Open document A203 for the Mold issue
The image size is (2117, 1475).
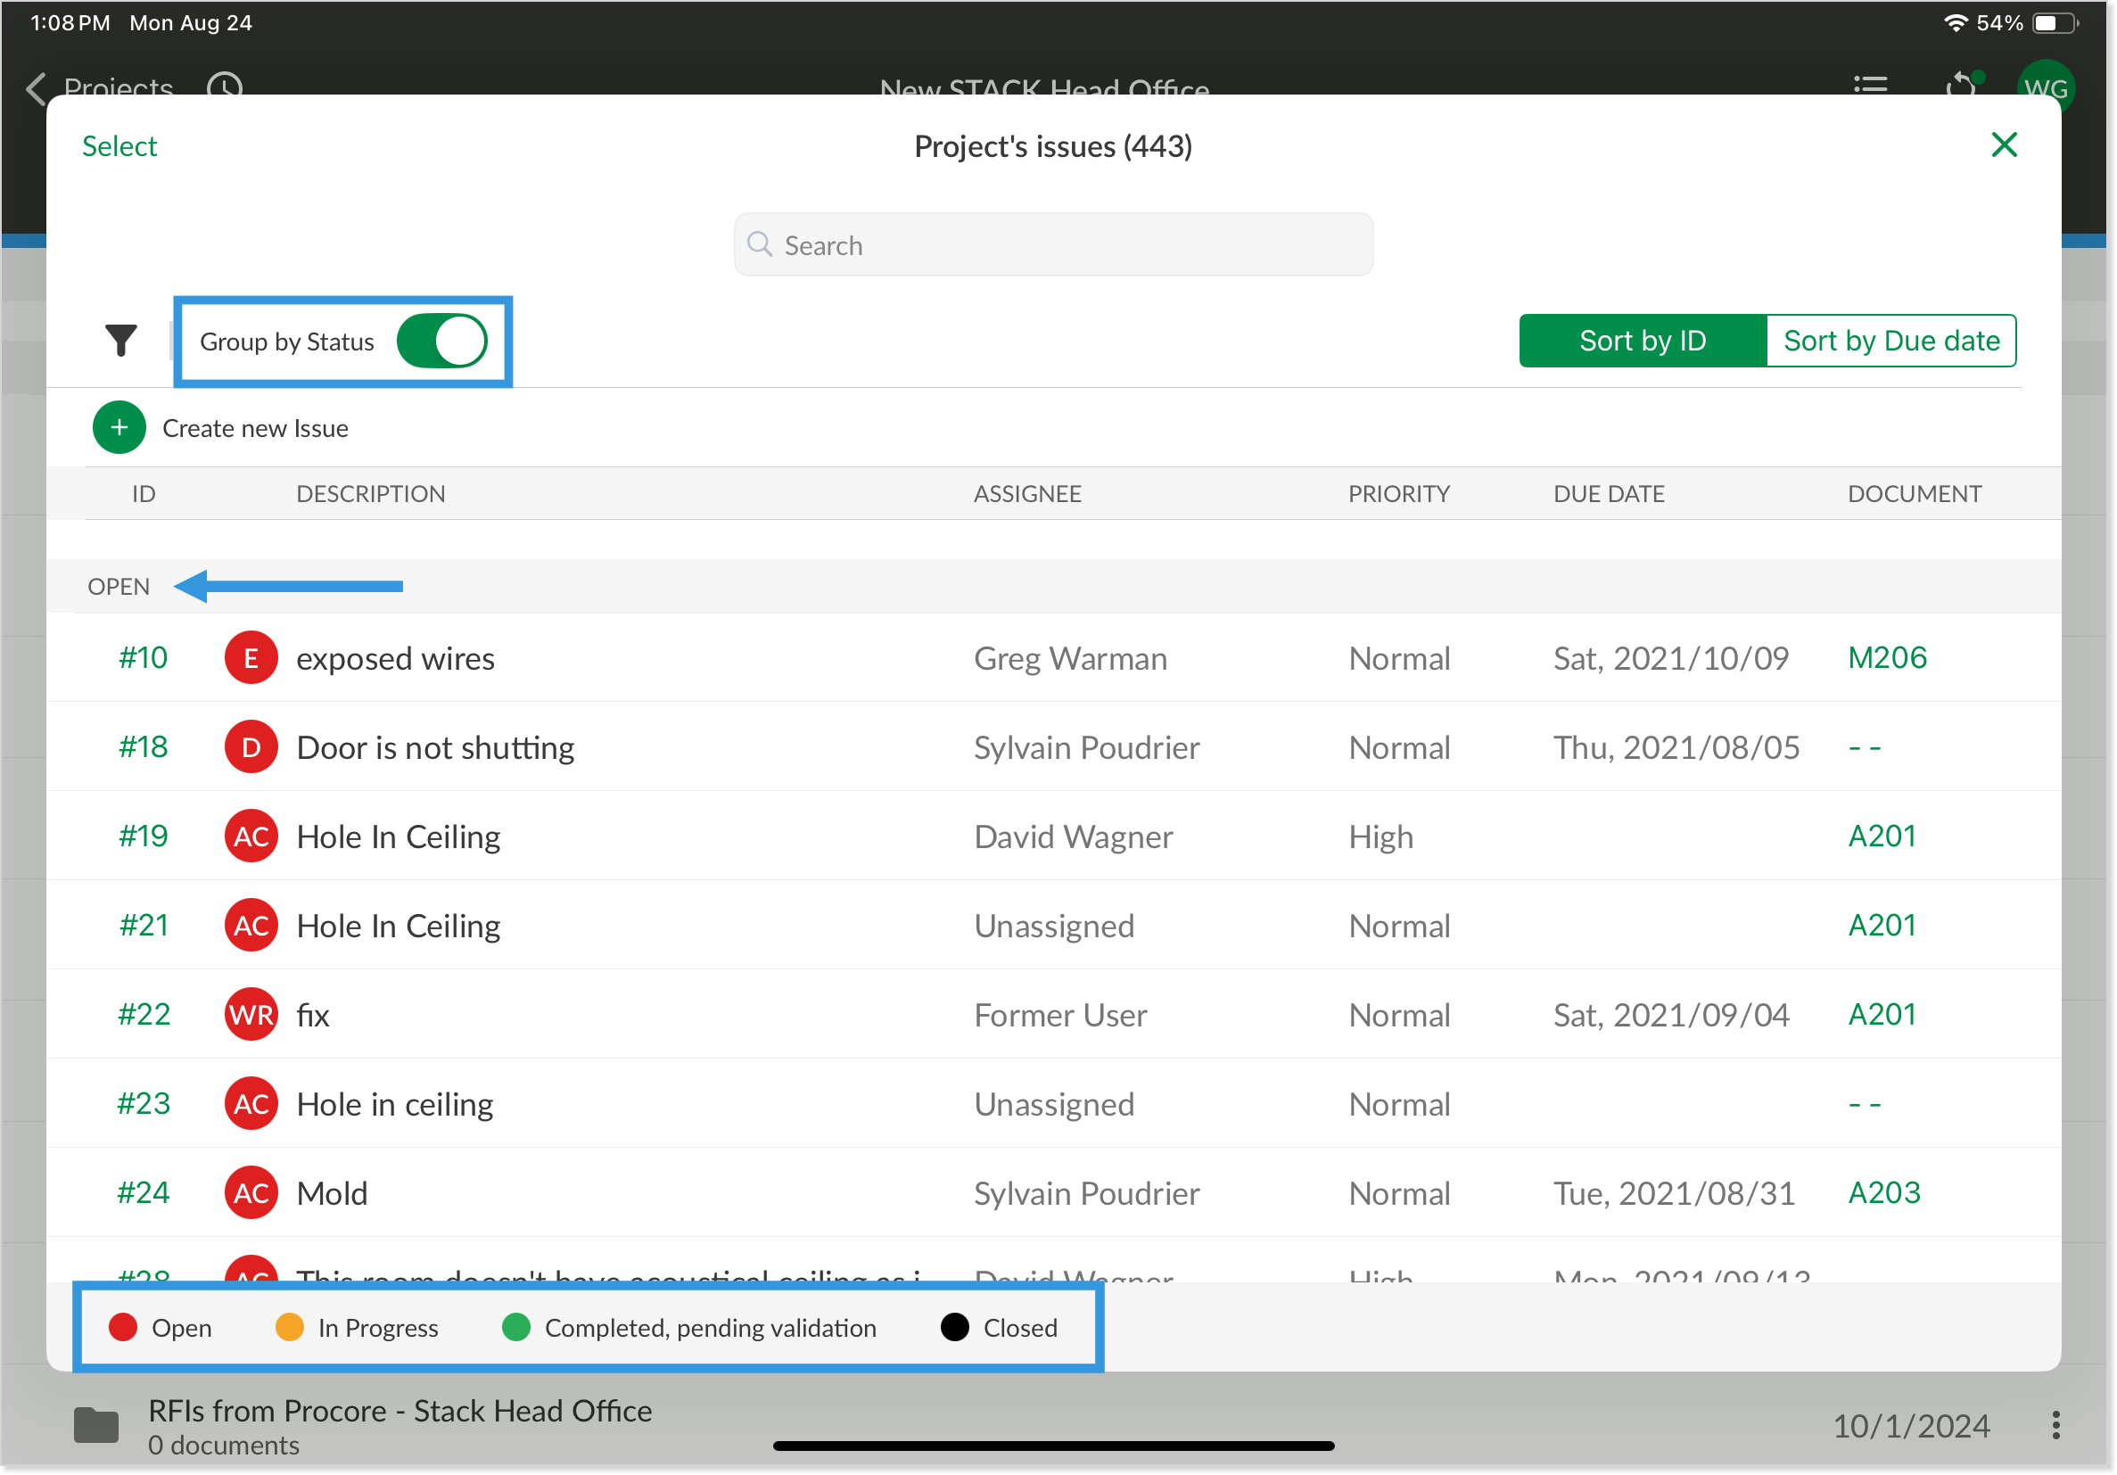pyautogui.click(x=1884, y=1194)
